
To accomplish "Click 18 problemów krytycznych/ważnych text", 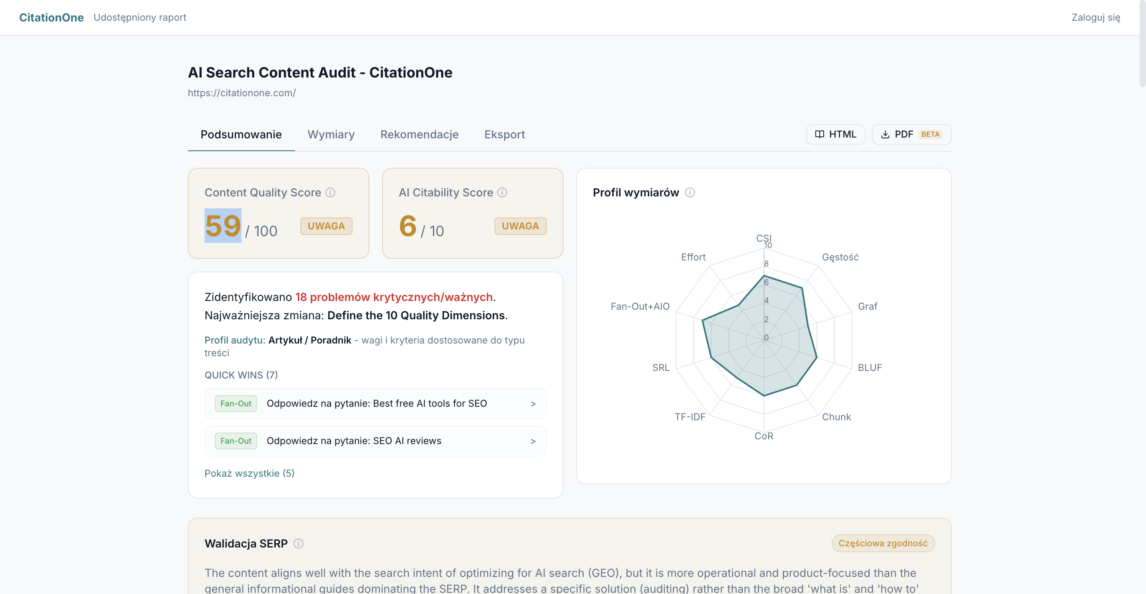I will [x=394, y=297].
